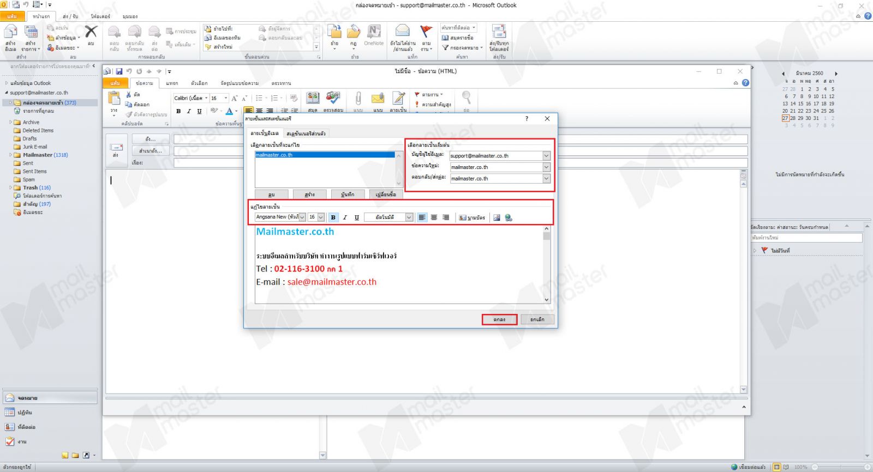
Task: Open the email account dropdown support@mailmaster.co.th
Action: pyautogui.click(x=547, y=156)
